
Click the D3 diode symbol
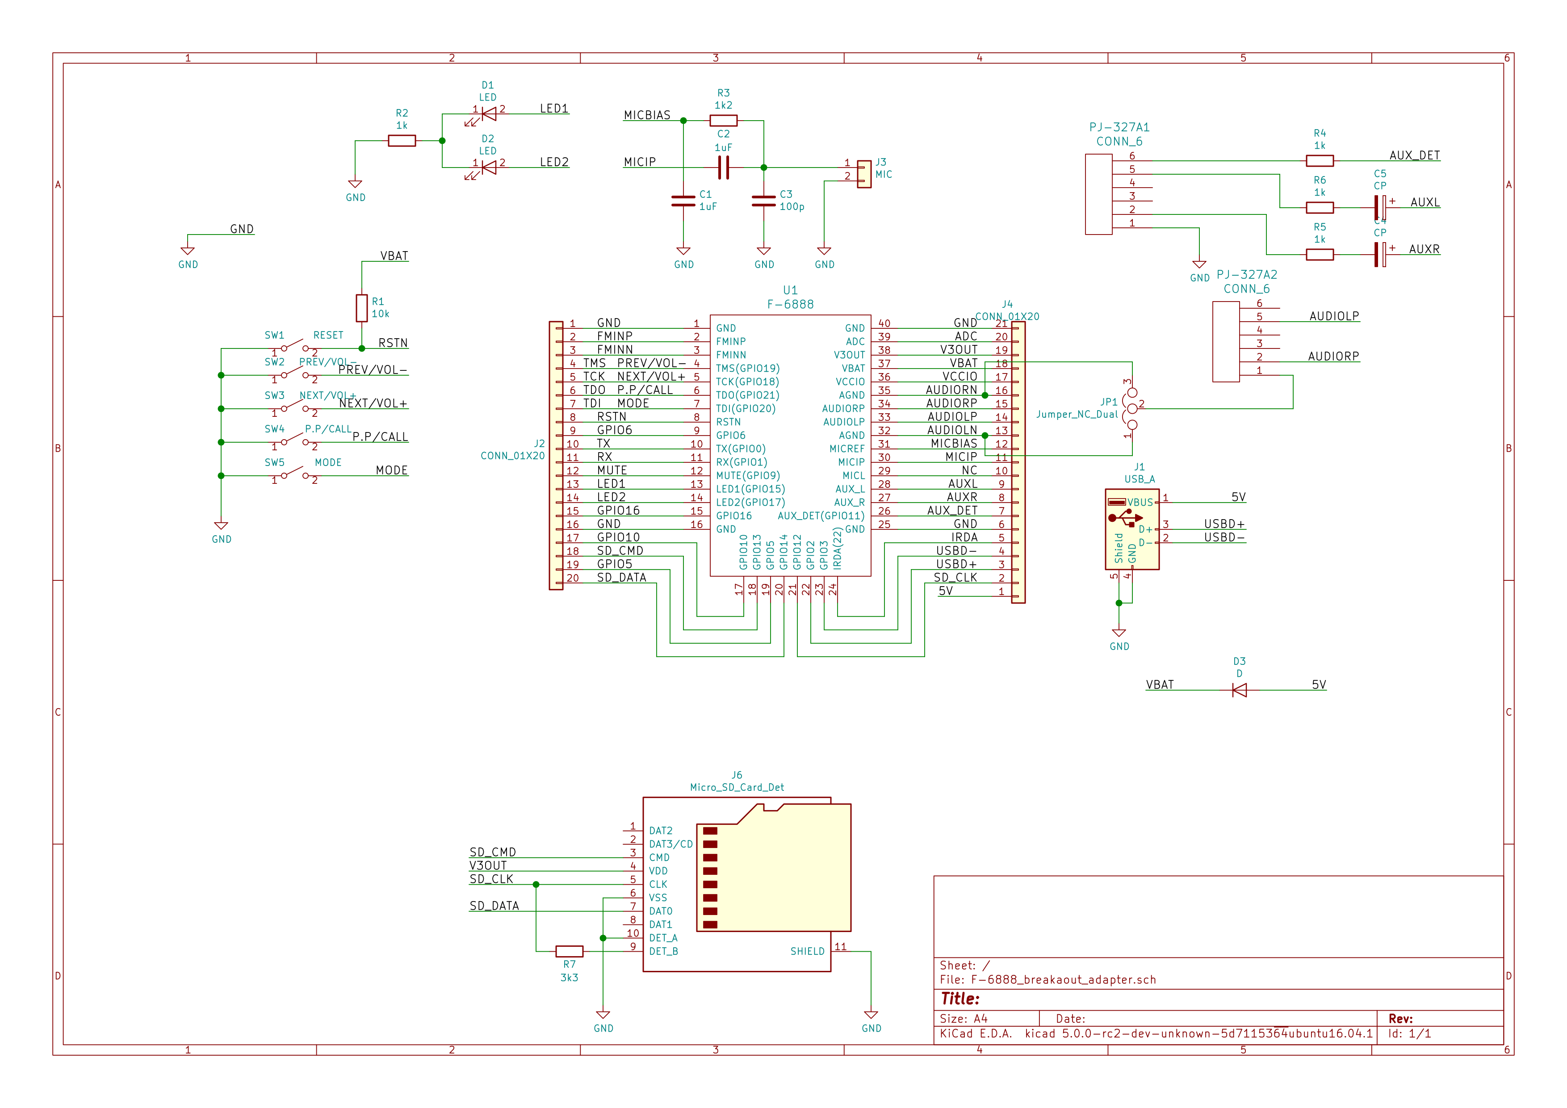1240,690
